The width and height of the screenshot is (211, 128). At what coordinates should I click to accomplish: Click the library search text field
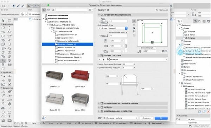pos(72,10)
